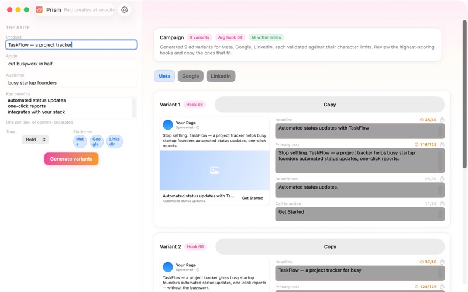Click the 37/40 warning icon in Variant 2
Screen dimensions: 468x292
coord(422,262)
